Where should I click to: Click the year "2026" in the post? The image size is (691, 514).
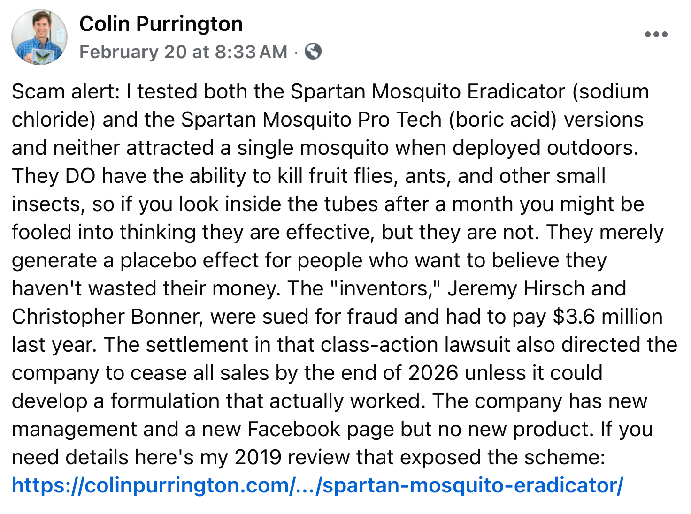[x=433, y=373]
